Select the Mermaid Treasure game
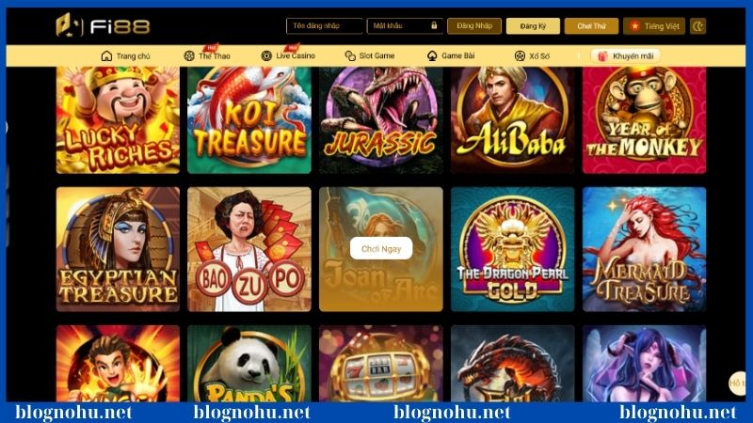This screenshot has height=423, width=753. pyautogui.click(x=644, y=249)
